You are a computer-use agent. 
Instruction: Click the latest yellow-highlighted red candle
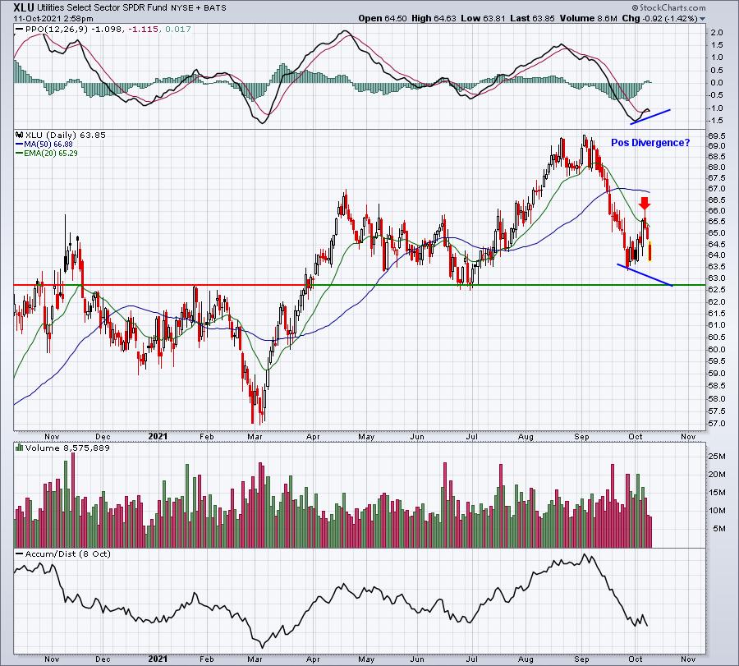tap(650, 250)
